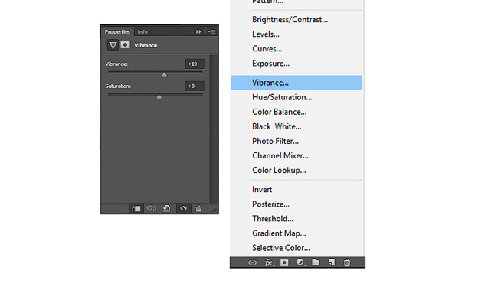The image size is (498, 287).
Task: Create a new group folder icon
Action: point(316,263)
